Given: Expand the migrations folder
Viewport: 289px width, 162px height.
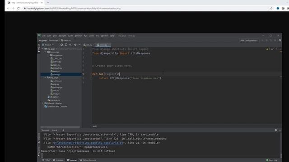Looking at the screenshot, I should click(x=48, y=55).
